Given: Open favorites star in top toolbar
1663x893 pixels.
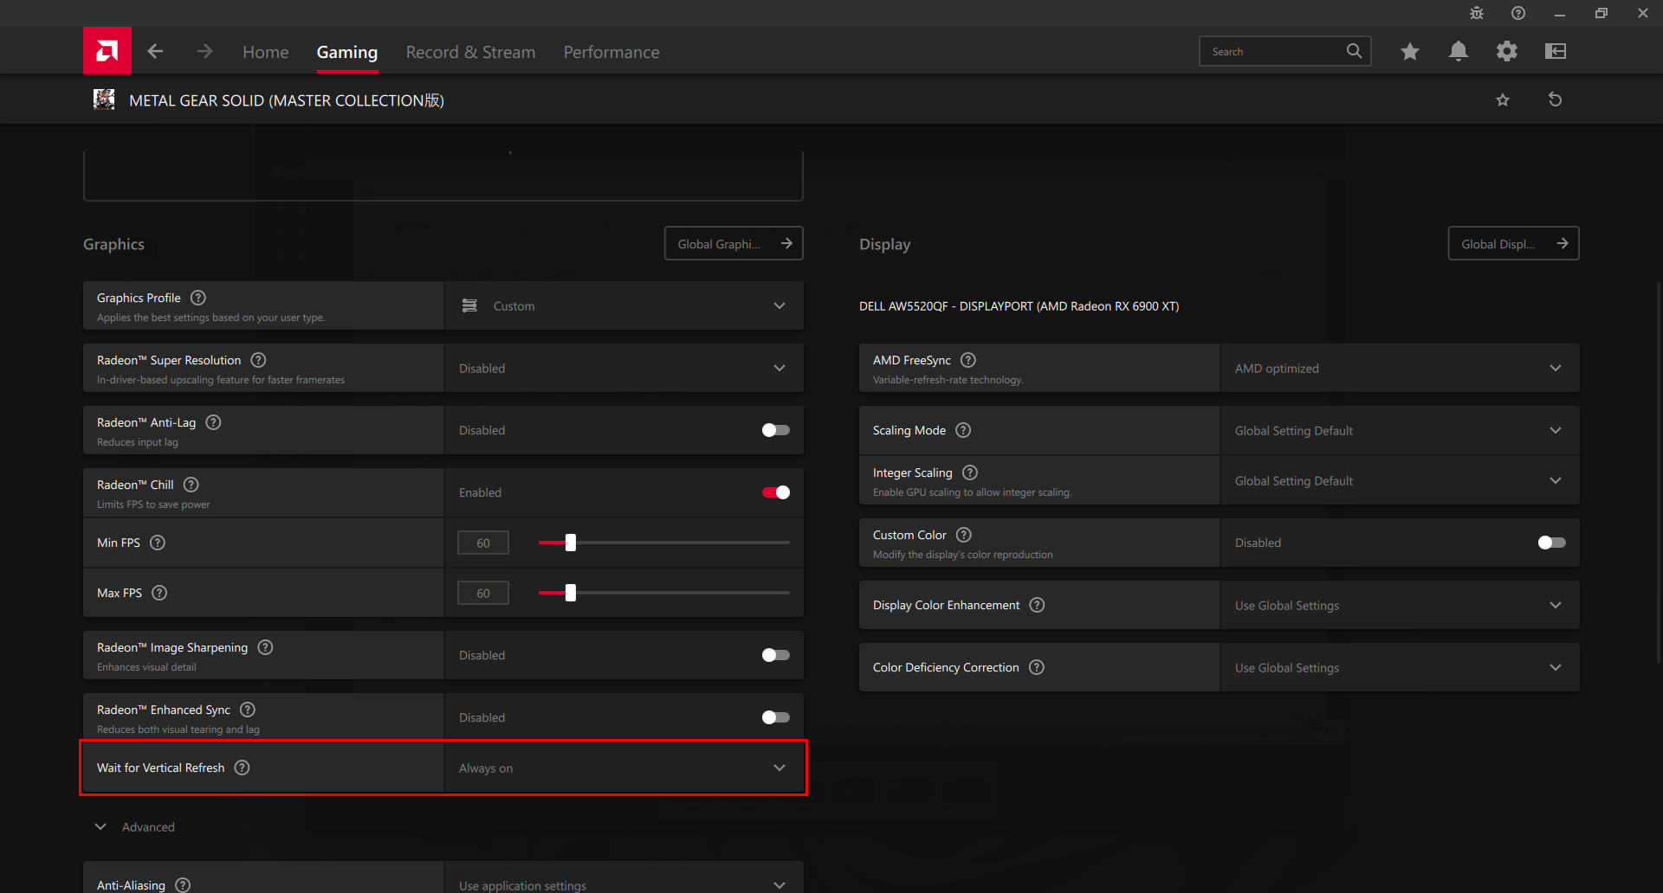Looking at the screenshot, I should 1410,51.
